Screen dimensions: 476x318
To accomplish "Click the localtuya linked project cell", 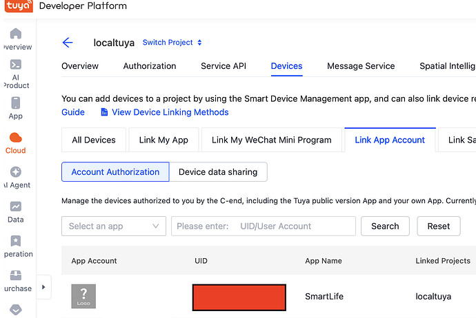I will pos(433,296).
